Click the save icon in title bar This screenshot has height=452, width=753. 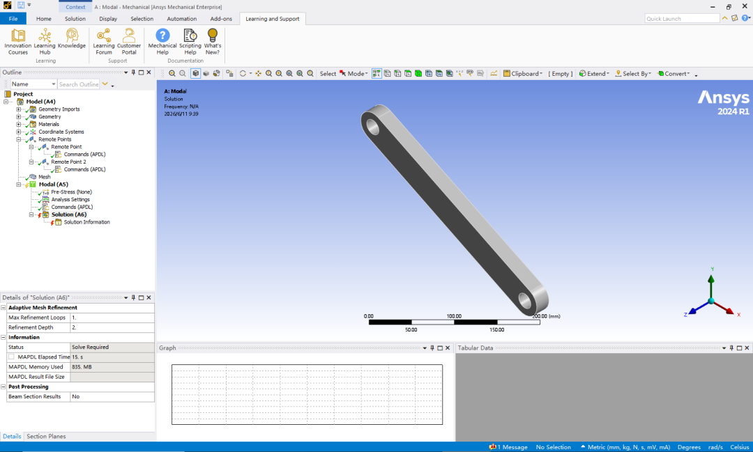click(x=21, y=6)
